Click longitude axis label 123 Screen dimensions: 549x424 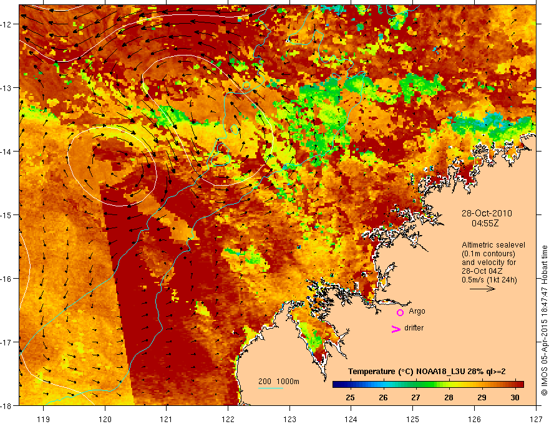(x=289, y=419)
